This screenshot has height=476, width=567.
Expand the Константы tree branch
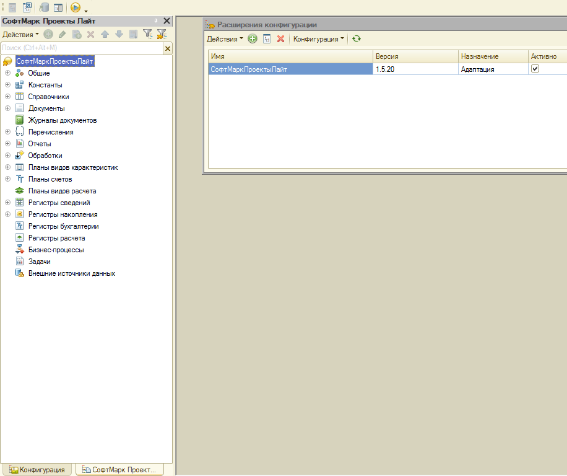[x=7, y=85]
